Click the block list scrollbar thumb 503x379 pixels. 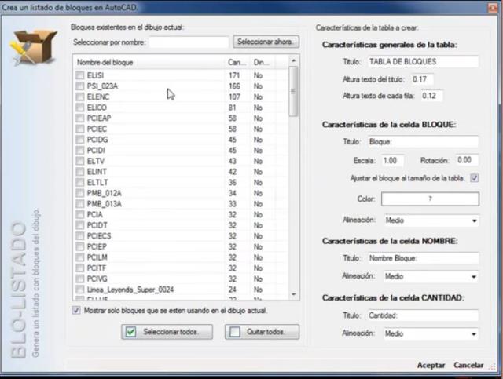click(293, 91)
